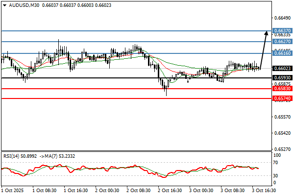
Task: Click the 0.66370 blue price label
Action: pyautogui.click(x=282, y=30)
